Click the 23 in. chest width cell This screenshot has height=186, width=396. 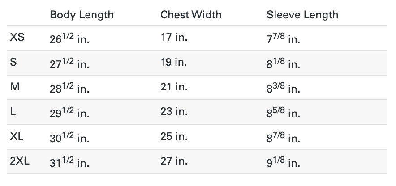174,111
